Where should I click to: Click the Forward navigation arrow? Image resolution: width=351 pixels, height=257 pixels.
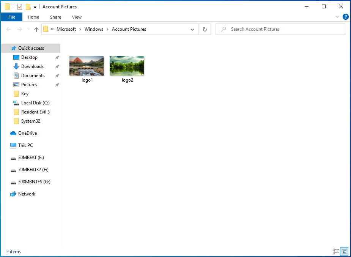click(x=20, y=29)
